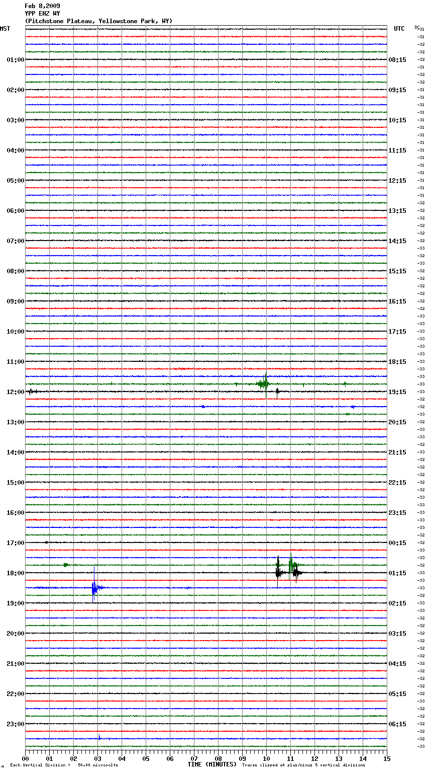Click the 21:15 UTC time label
This screenshot has width=427, height=772.
click(x=397, y=452)
